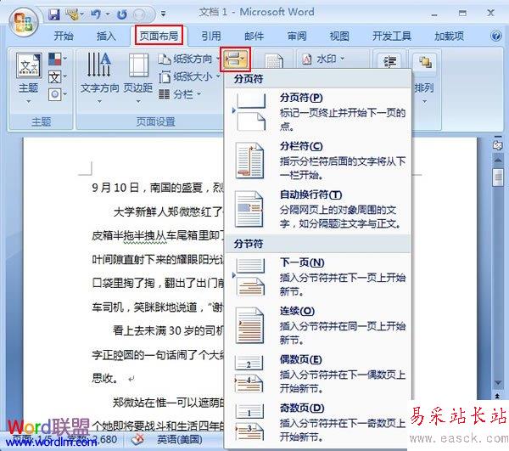Choose 自动换行符(T) text wrapping break
Image resolution: width=509 pixels, height=451 pixels.
point(318,210)
